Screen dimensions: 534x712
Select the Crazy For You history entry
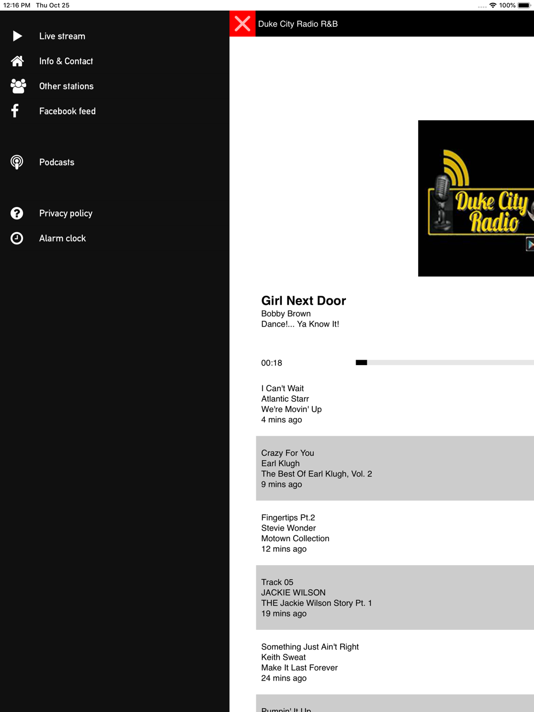coord(395,469)
